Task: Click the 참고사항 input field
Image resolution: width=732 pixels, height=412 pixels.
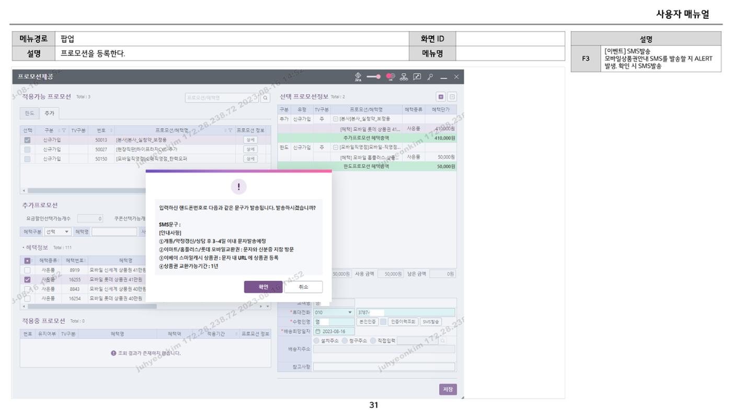Action: pos(384,367)
